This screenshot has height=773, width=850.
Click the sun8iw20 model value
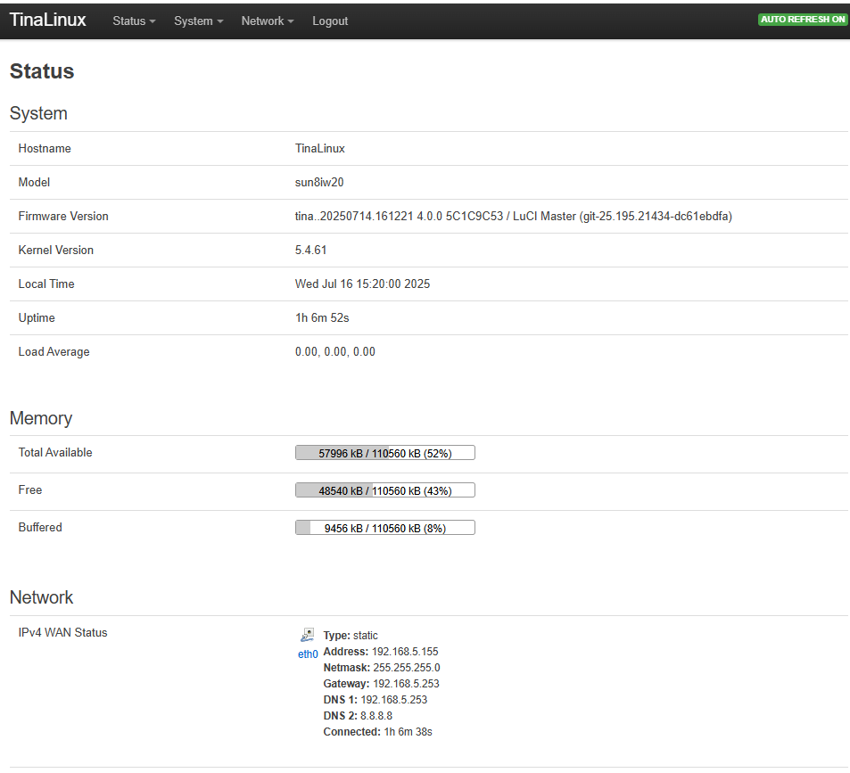click(319, 183)
